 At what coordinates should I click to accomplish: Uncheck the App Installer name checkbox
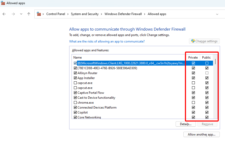coord(75,78)
